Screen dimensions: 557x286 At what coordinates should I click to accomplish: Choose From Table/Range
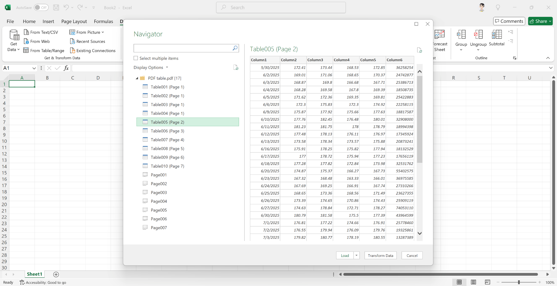44,50
